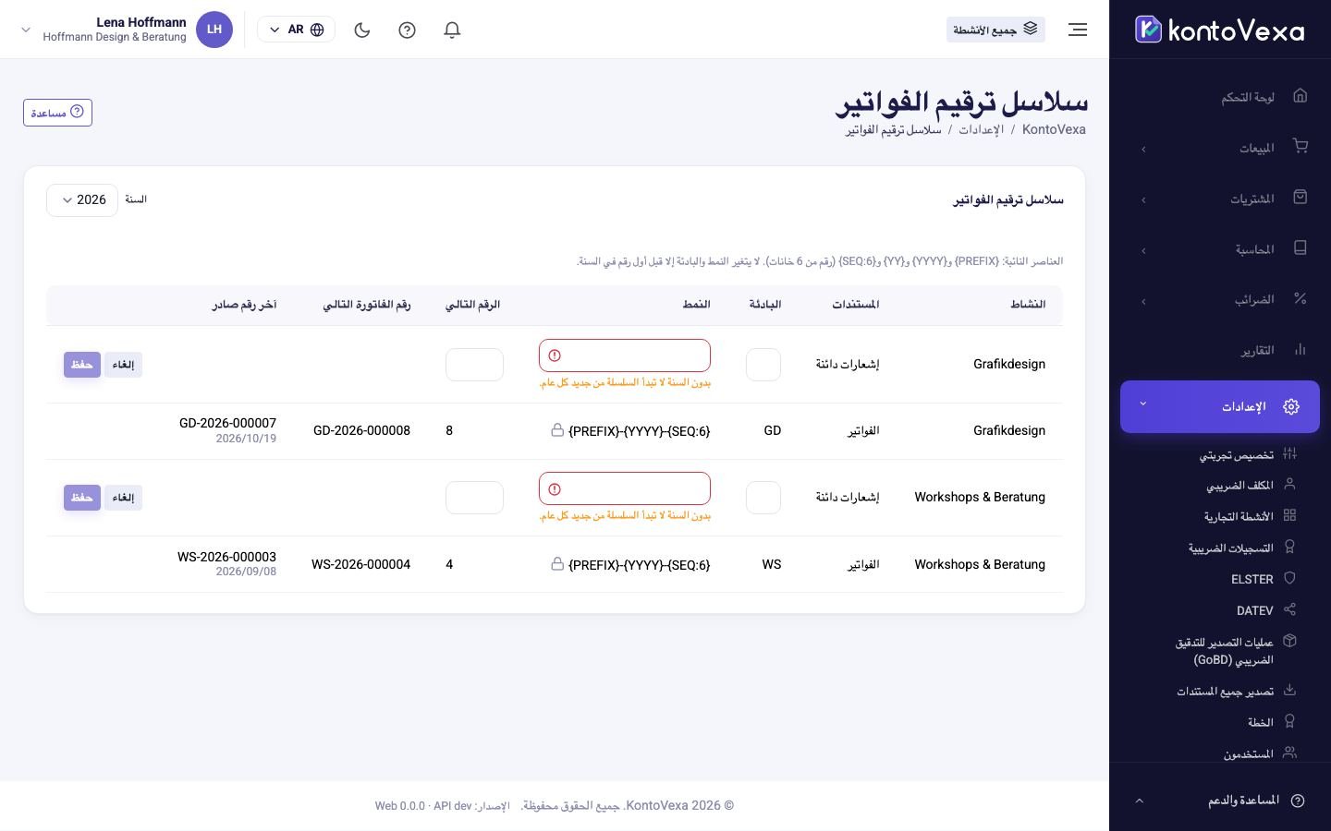Open التقارير in the sidebar
Screen dimensions: 1331x831
click(x=1219, y=350)
